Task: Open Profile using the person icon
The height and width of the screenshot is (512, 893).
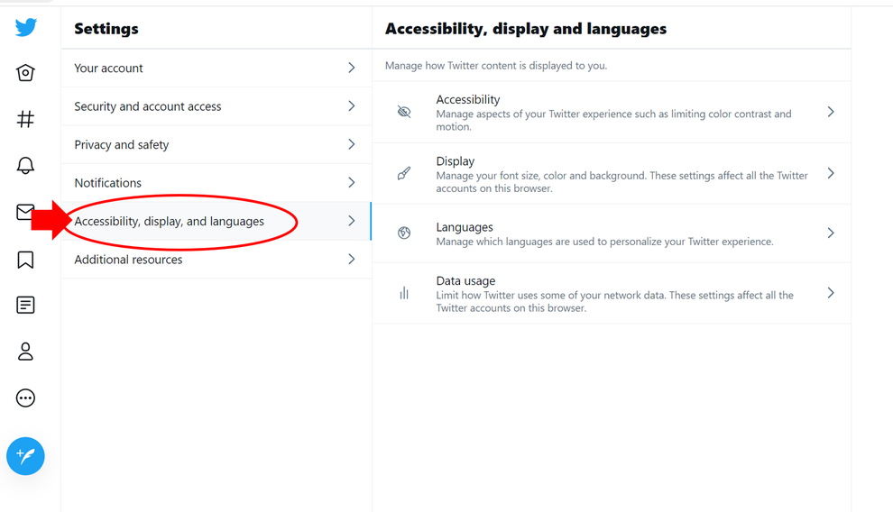Action: 25,352
